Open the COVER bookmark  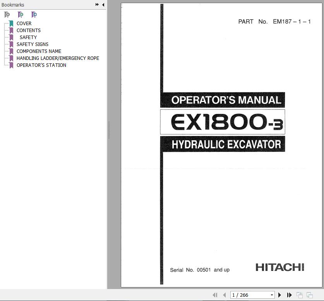[x=24, y=24]
